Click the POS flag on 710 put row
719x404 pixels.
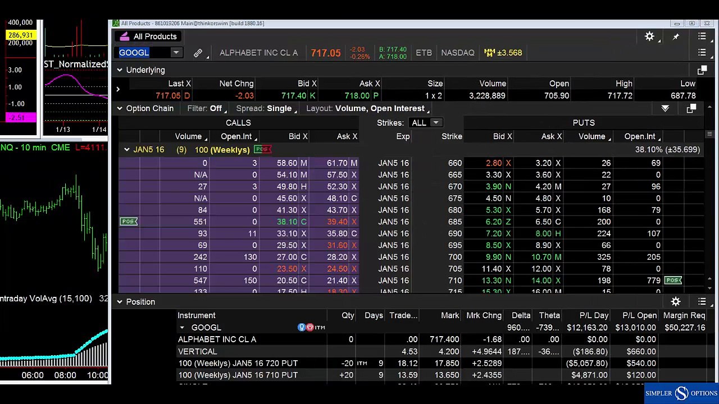(673, 280)
